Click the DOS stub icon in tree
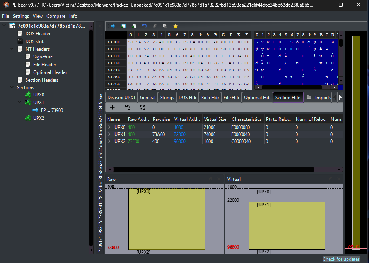 (20, 41)
